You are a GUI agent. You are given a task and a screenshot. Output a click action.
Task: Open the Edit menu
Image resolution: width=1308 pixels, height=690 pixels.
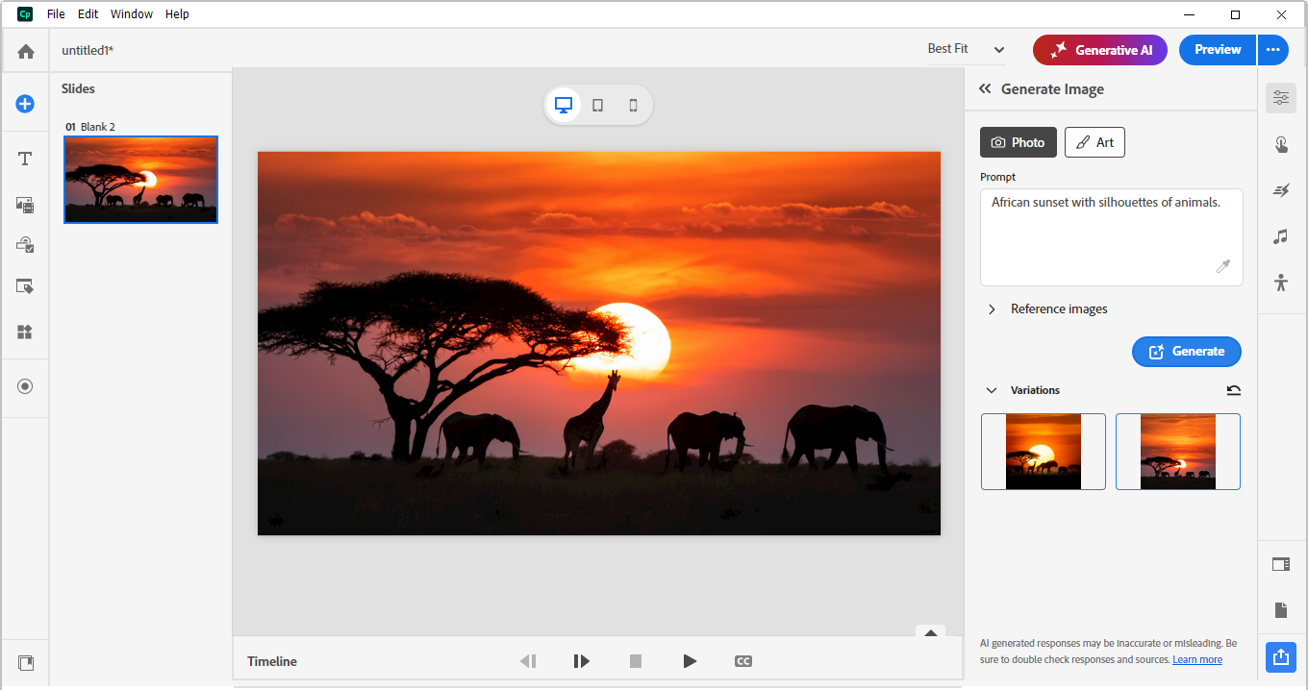[88, 13]
